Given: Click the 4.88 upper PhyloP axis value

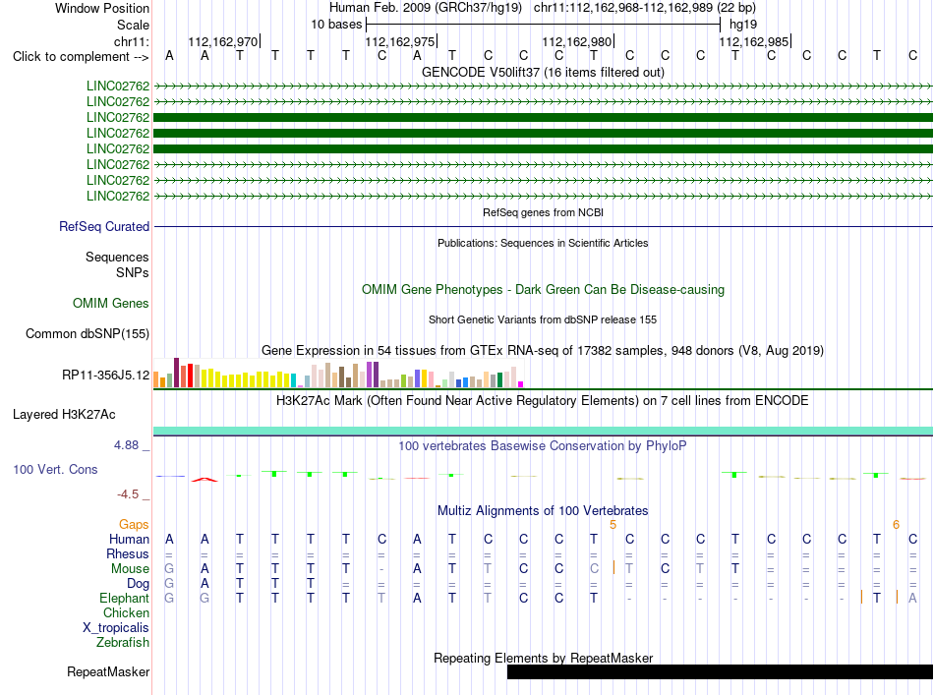Looking at the screenshot, I should pos(126,445).
